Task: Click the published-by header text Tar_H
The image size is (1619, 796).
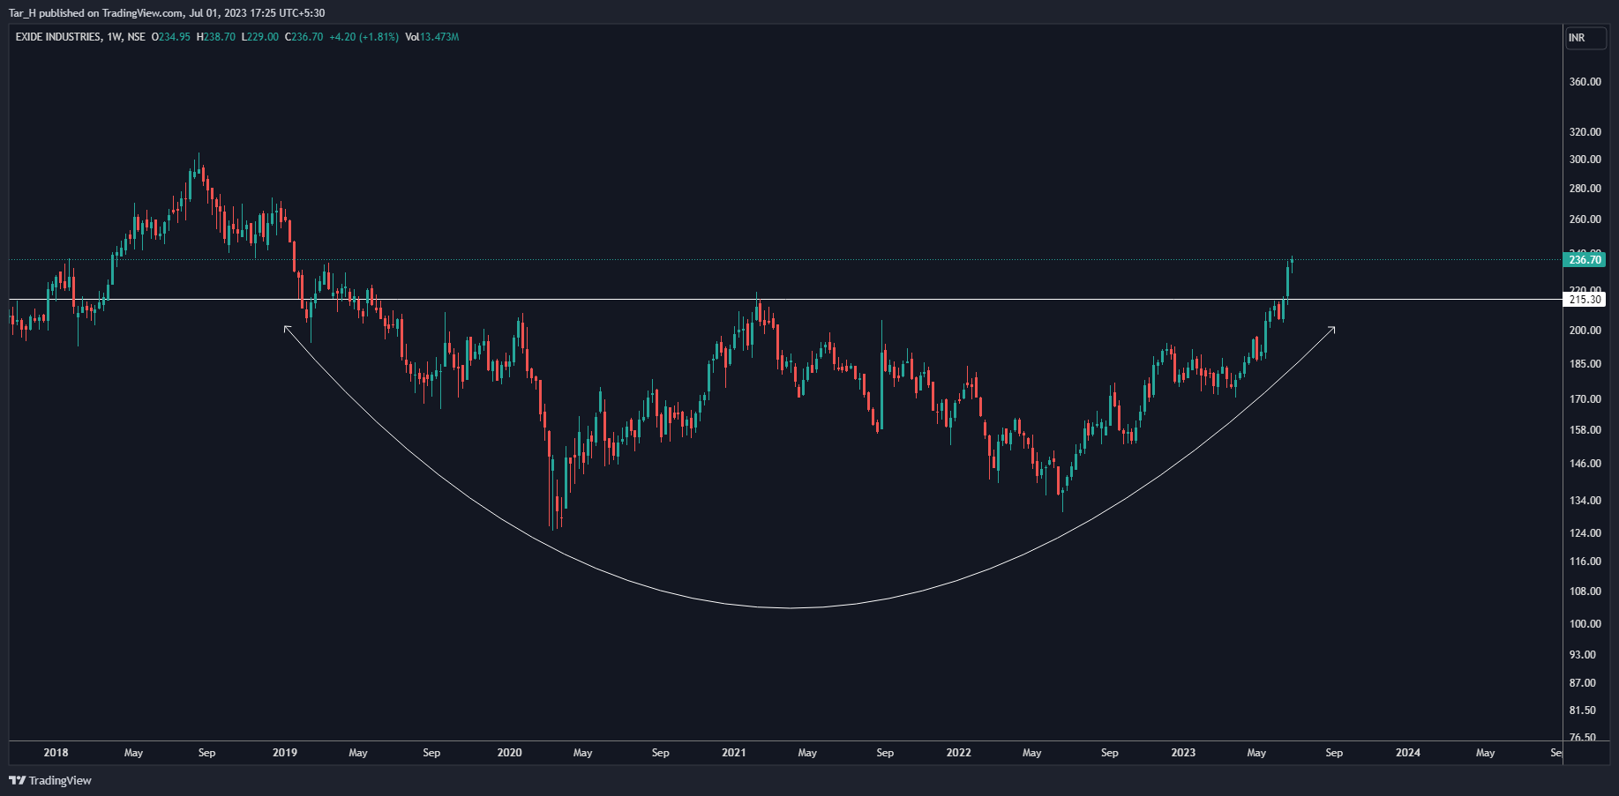Action: [22, 13]
